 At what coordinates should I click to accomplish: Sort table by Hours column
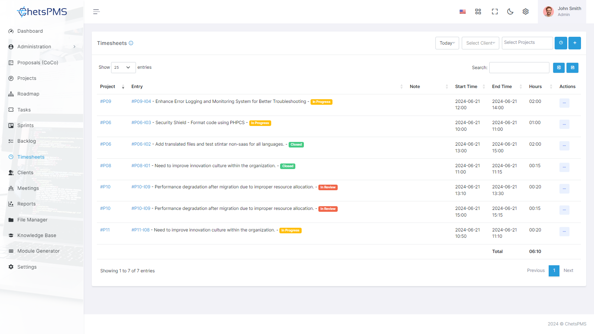[541, 87]
